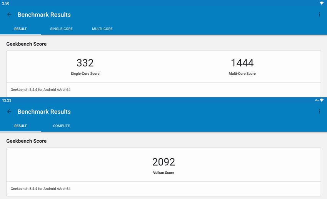Image resolution: width=327 pixels, height=199 pixels.
Task: Tap the 2092 Vulkan score value
Action: pyautogui.click(x=163, y=162)
